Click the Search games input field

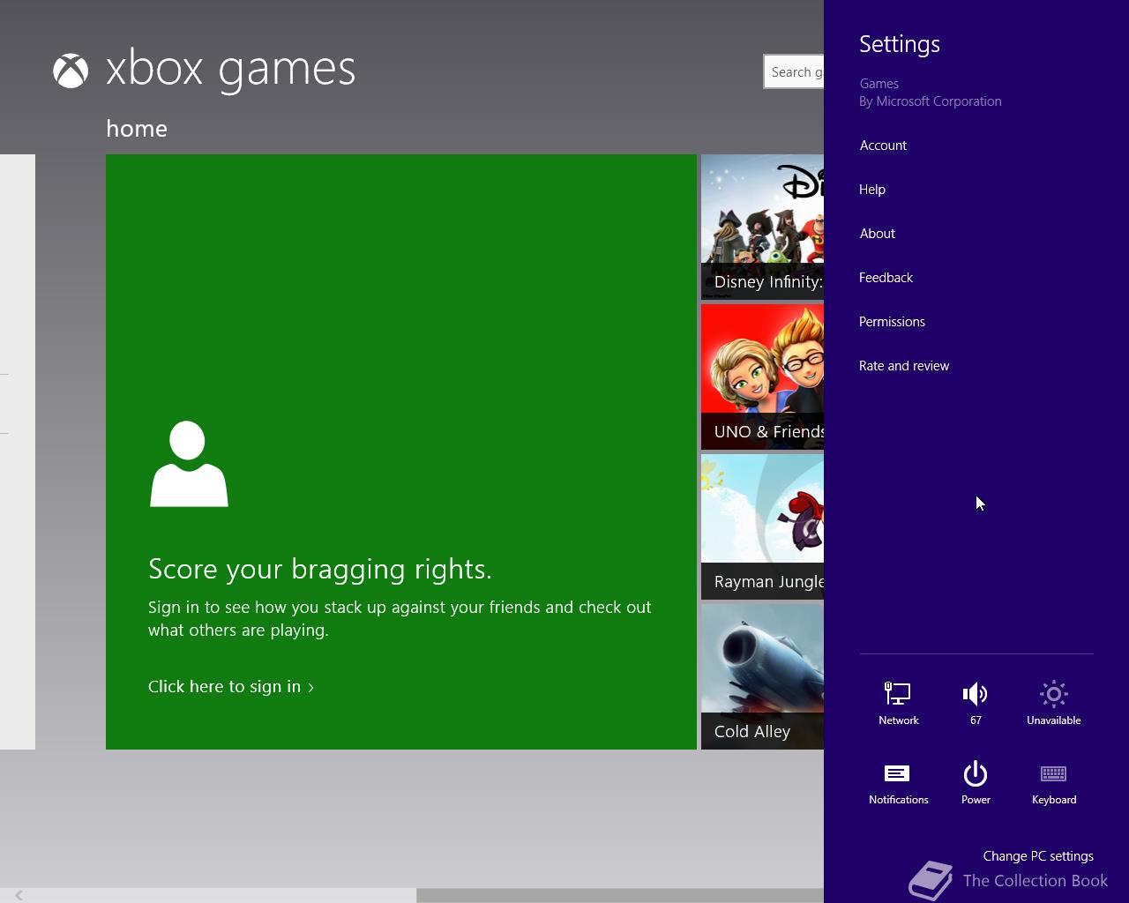pos(794,71)
